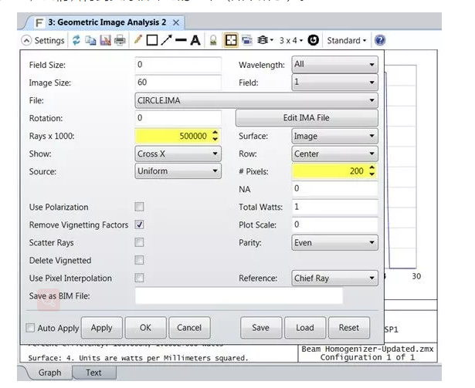Enable the Scatter Rays checkbox
The image size is (475, 388).
point(139,242)
